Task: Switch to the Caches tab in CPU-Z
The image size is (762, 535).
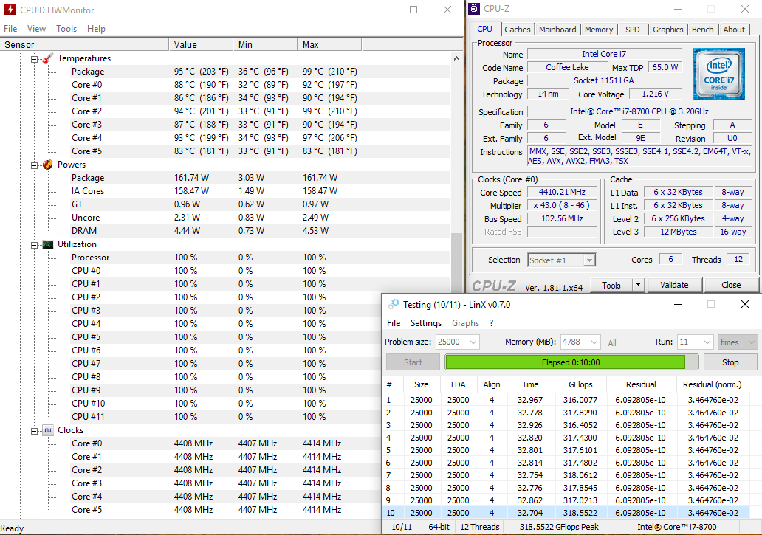Action: click(x=518, y=30)
